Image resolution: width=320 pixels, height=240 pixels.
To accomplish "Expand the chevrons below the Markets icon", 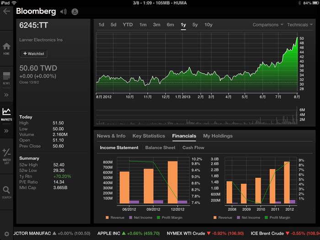I will pos(6,131).
